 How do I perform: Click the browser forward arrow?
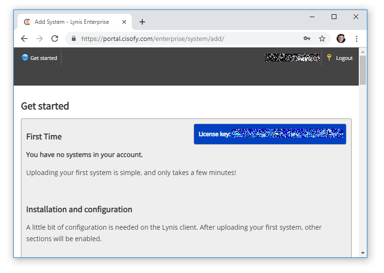(39, 39)
